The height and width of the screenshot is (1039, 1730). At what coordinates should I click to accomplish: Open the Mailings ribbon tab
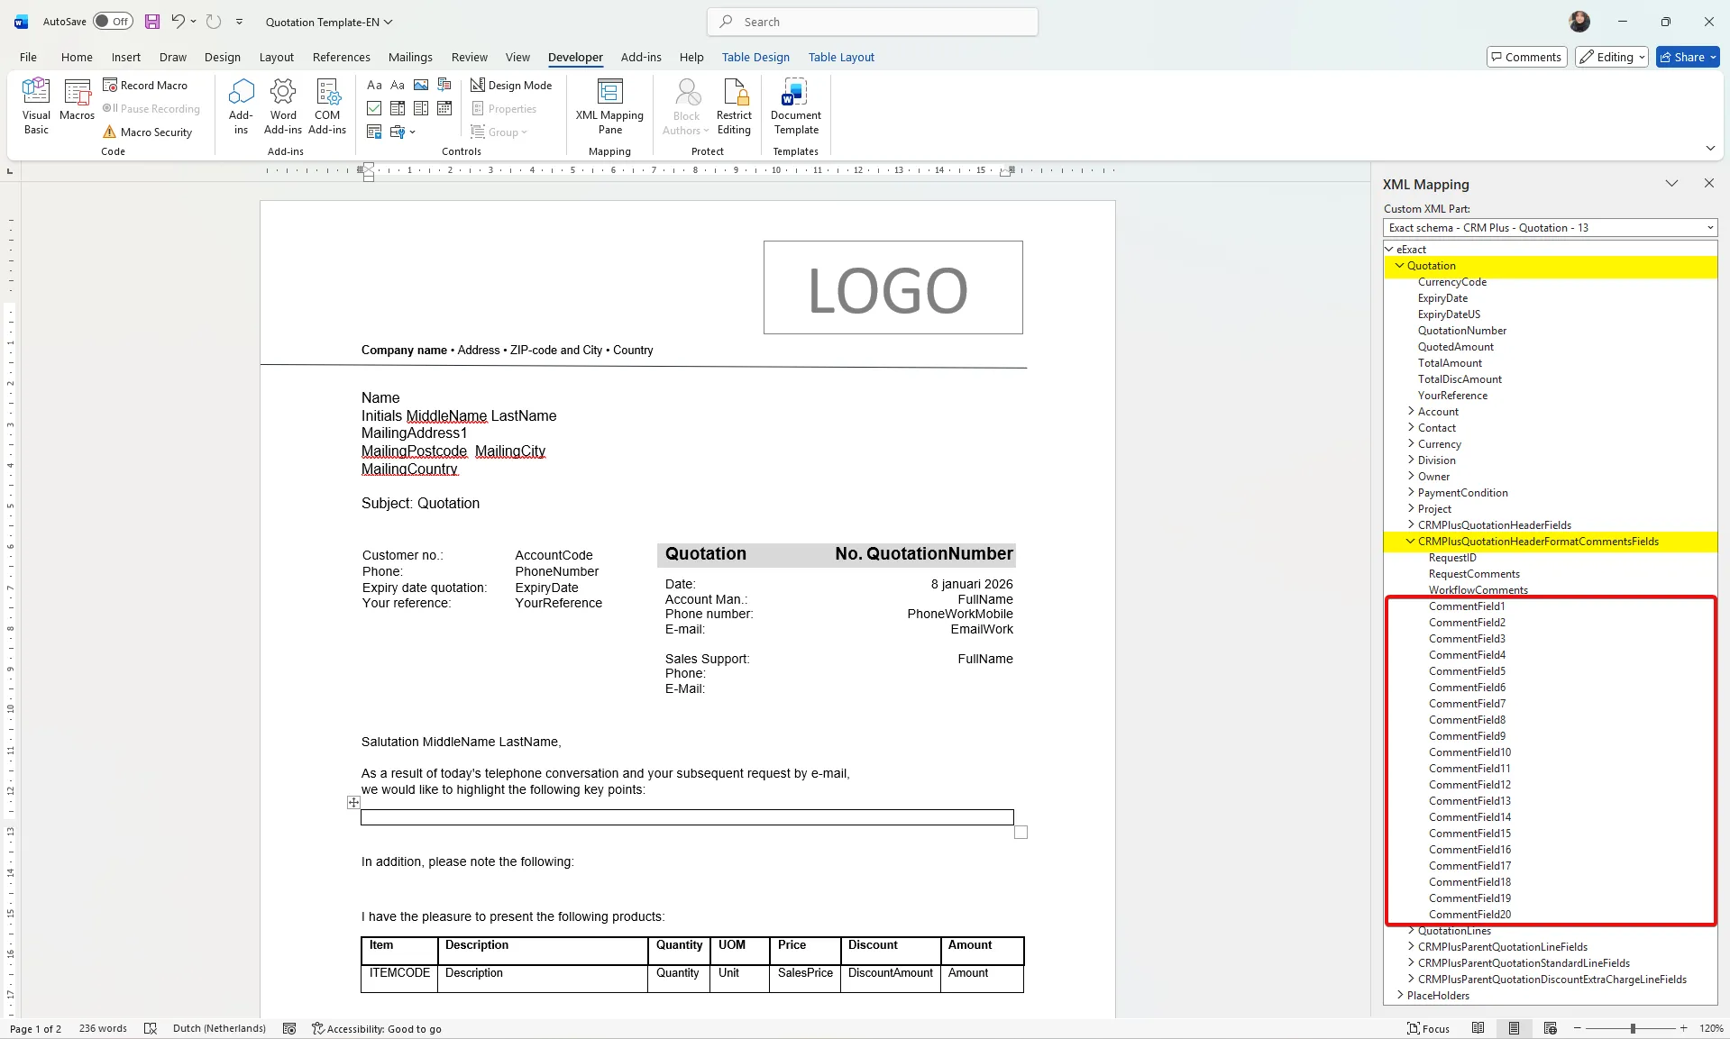(410, 57)
